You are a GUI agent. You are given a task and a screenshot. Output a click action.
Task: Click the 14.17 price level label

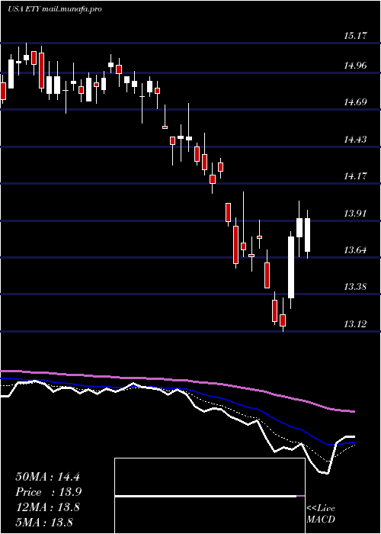click(355, 176)
